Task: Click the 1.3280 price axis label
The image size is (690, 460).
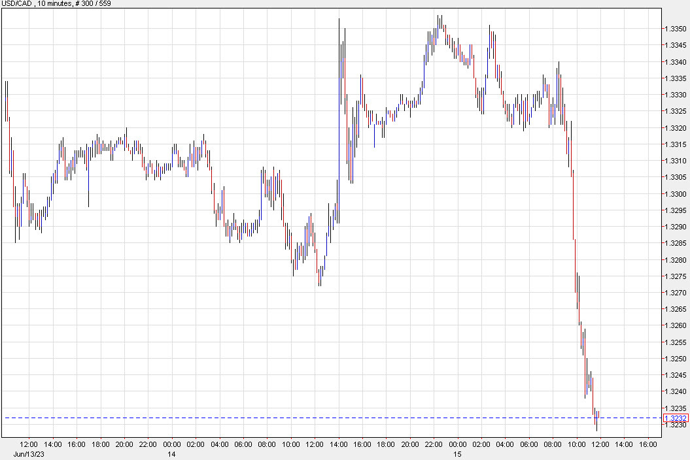Action: (x=676, y=260)
